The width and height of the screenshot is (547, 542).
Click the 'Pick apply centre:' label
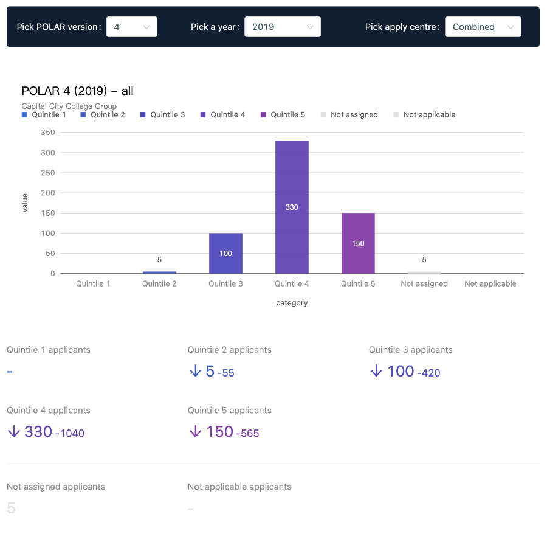coord(402,27)
